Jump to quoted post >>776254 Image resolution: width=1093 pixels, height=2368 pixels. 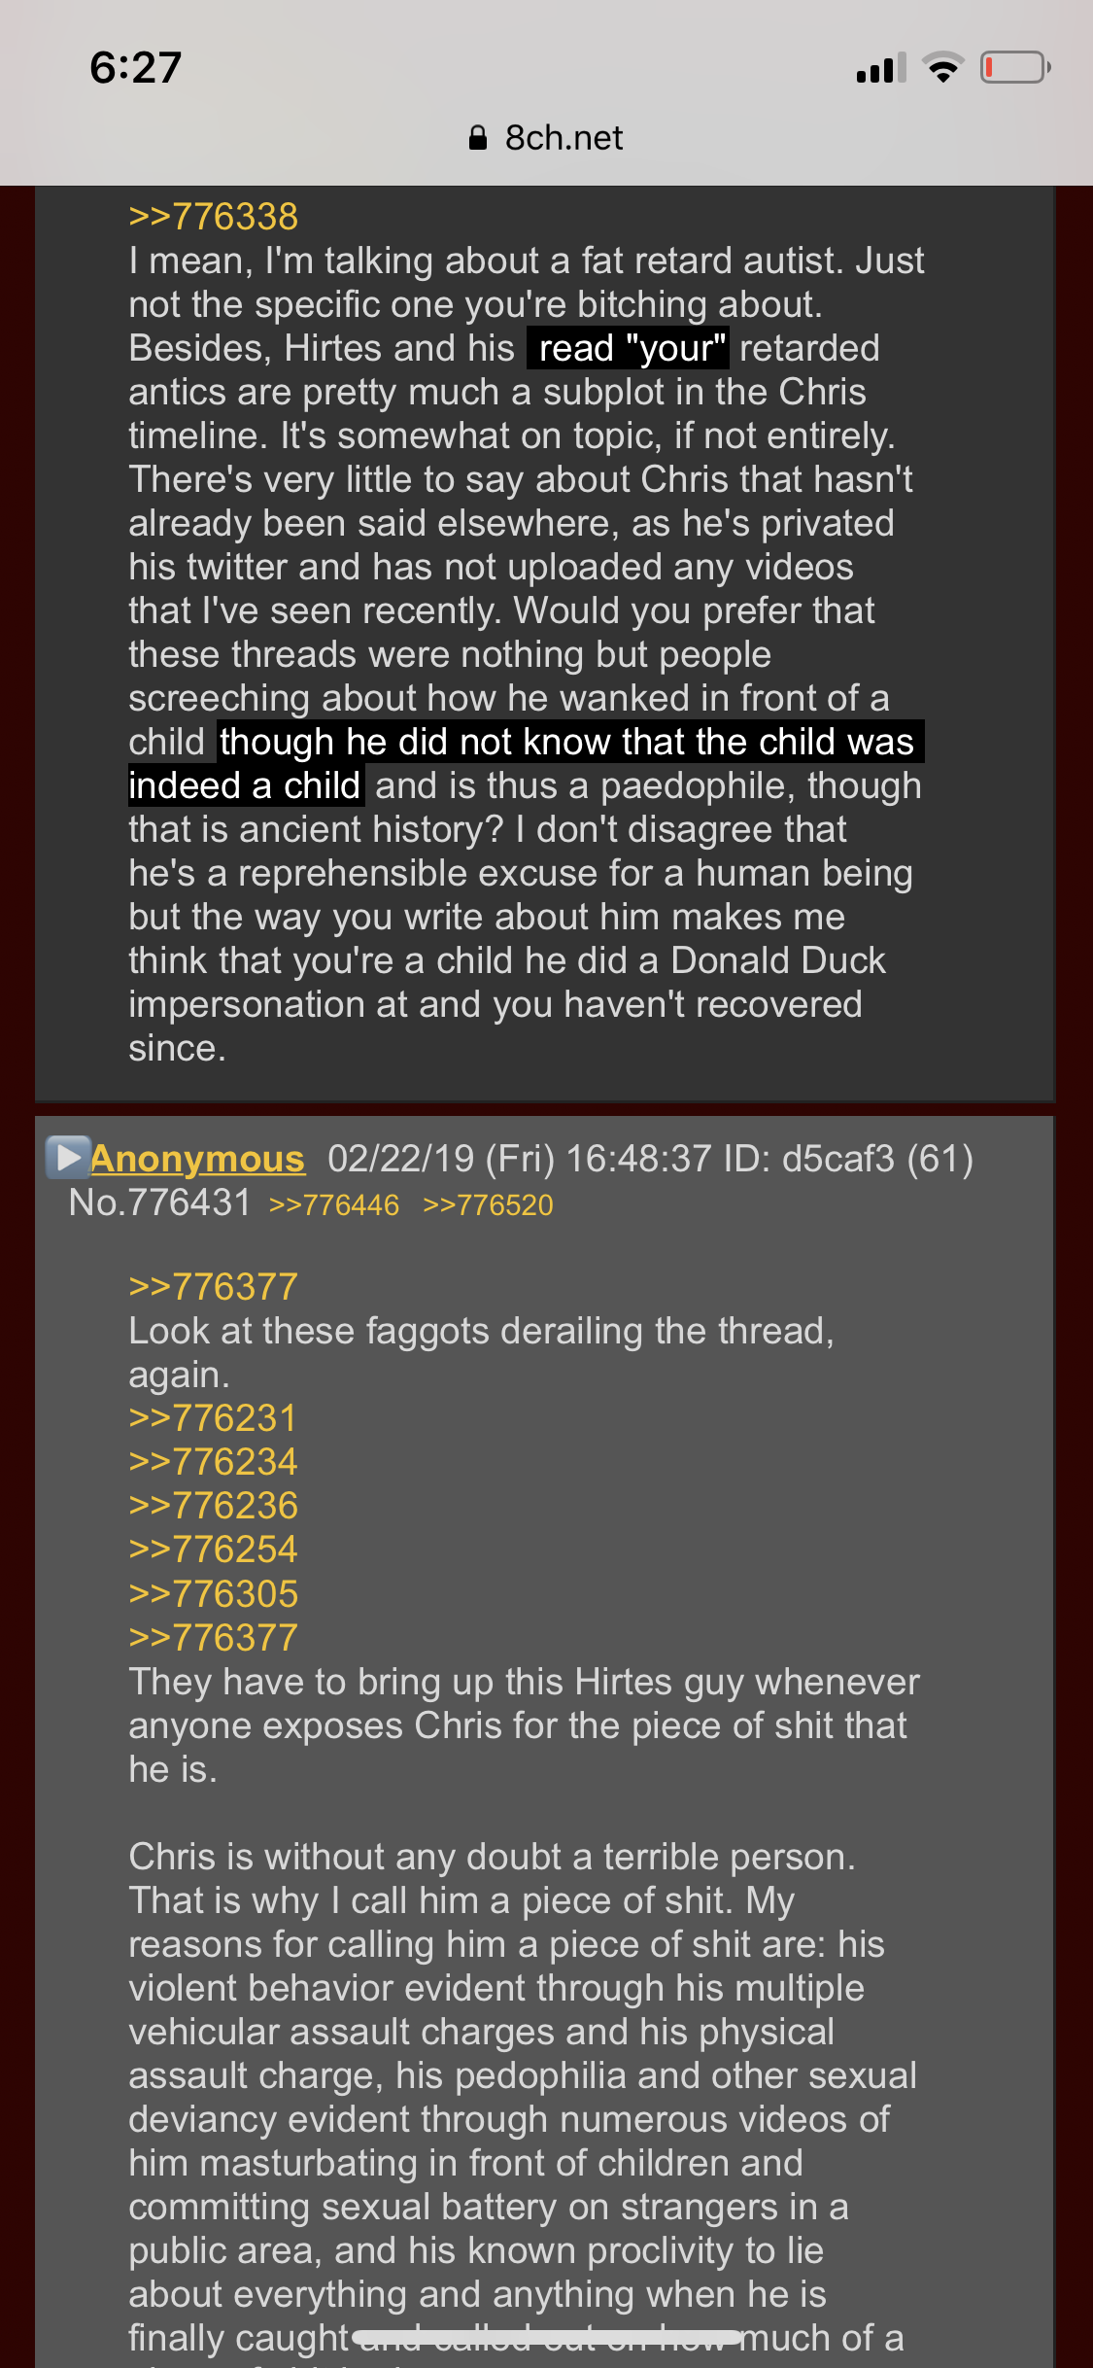coord(213,1550)
